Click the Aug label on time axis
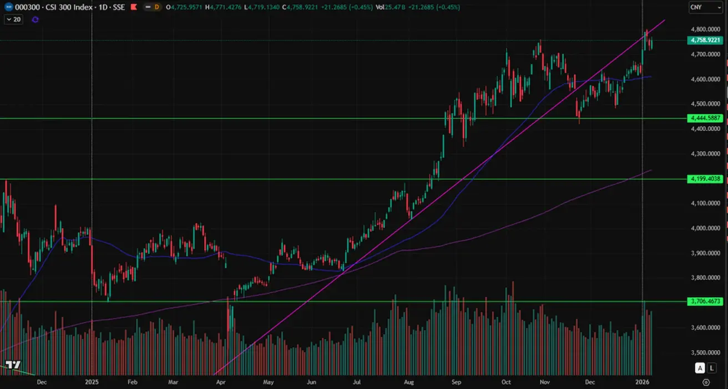Image resolution: width=728 pixels, height=389 pixels. click(409, 382)
